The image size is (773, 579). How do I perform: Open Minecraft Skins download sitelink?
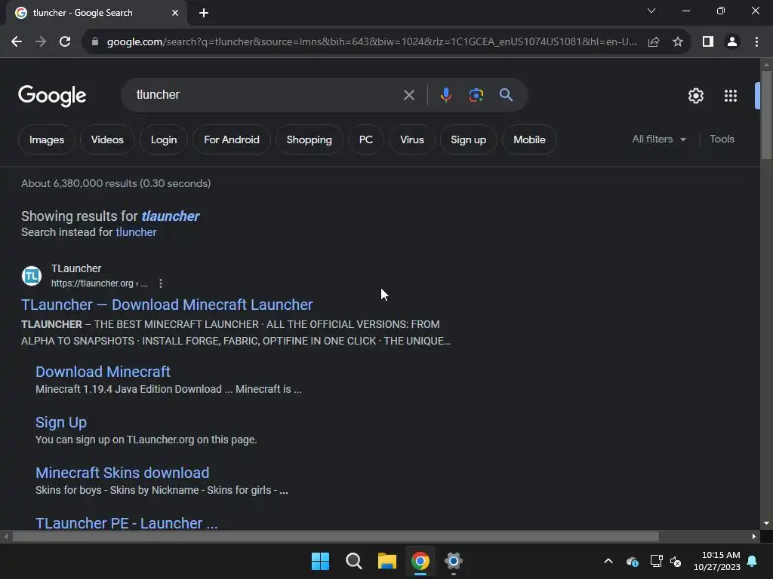point(122,473)
